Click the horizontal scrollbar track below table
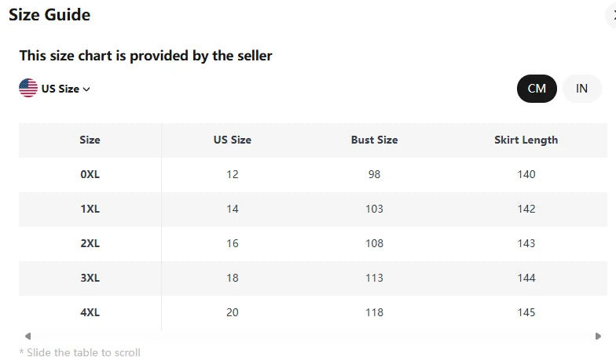 pyautogui.click(x=313, y=336)
